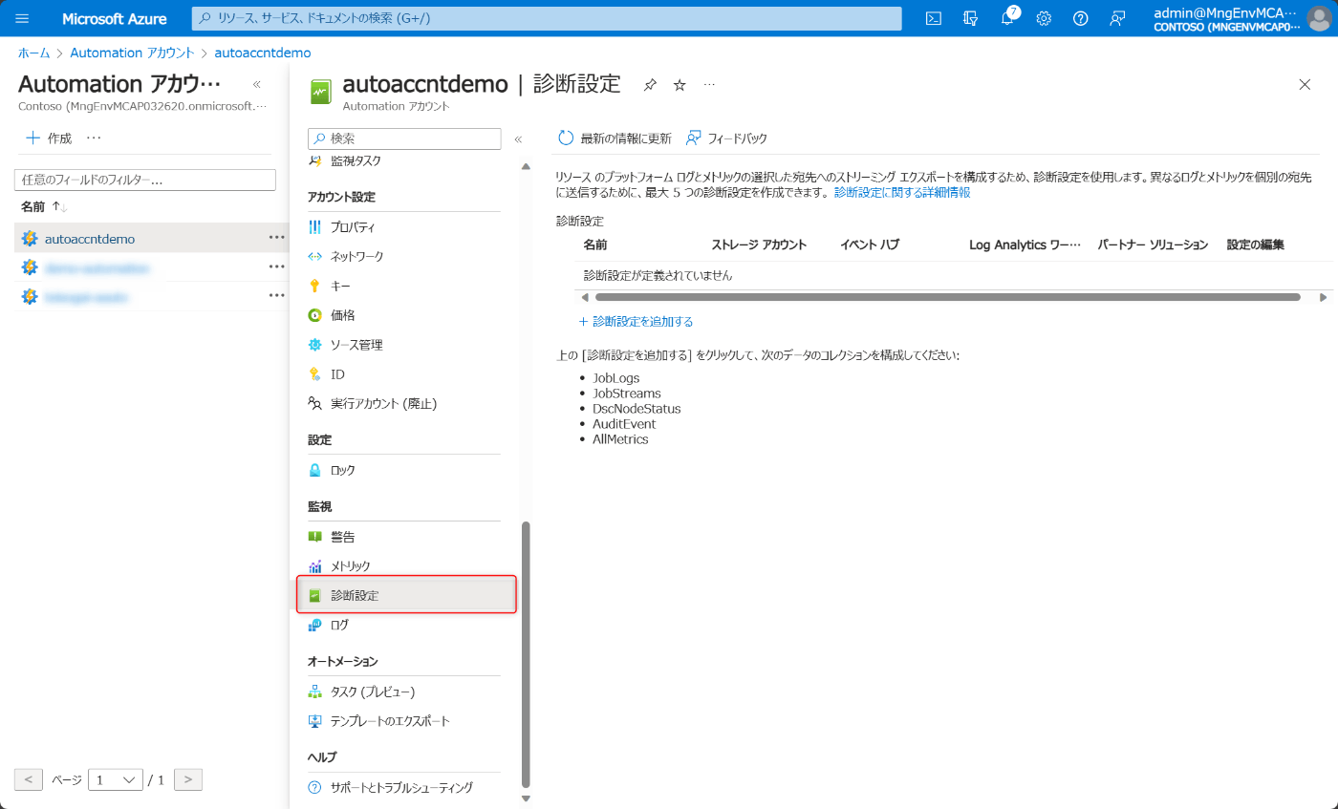This screenshot has height=809, width=1338.
Task: Focus the resource menu 検索 box
Action: (x=404, y=138)
